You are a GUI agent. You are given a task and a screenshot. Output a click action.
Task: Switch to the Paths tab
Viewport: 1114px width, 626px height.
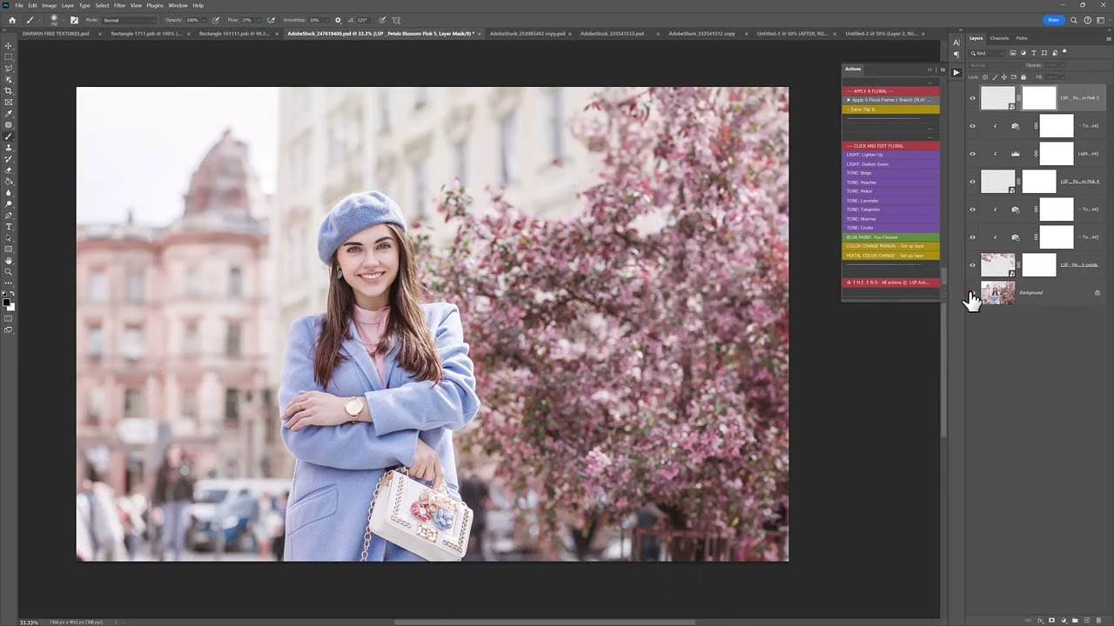[x=1022, y=38]
